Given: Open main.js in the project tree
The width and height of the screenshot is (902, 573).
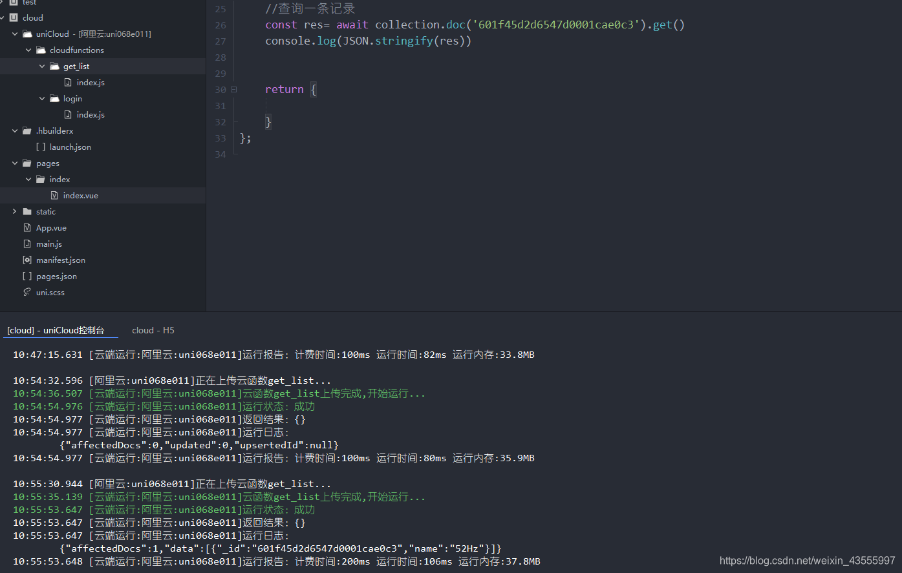Looking at the screenshot, I should click(49, 244).
